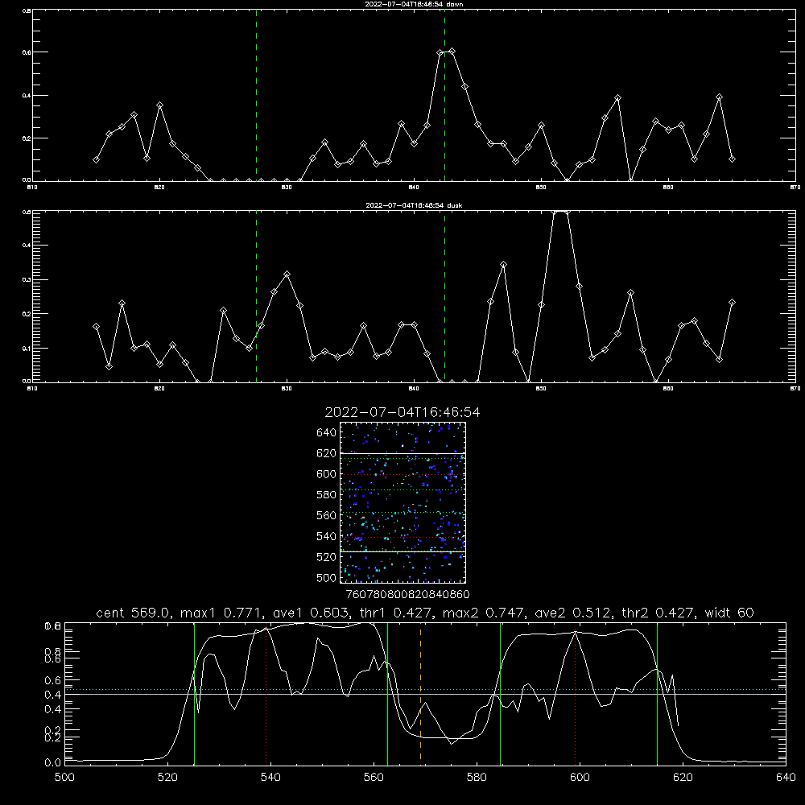The height and width of the screenshot is (805, 805).
Task: Click the right green dashed line in dusk plot
Action: tap(444, 296)
